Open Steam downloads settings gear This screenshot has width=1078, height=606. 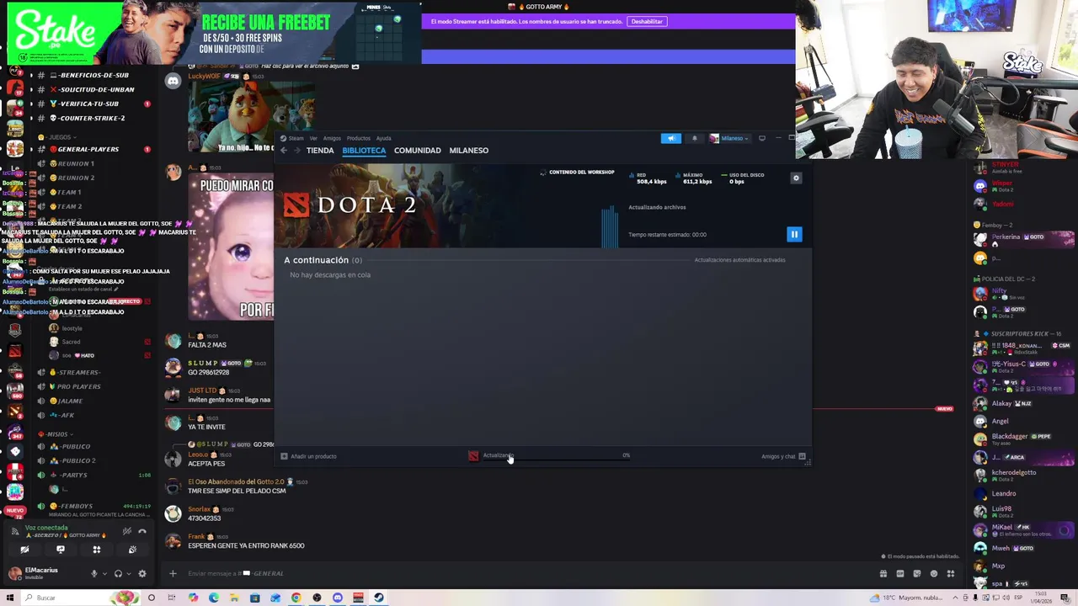click(x=796, y=178)
